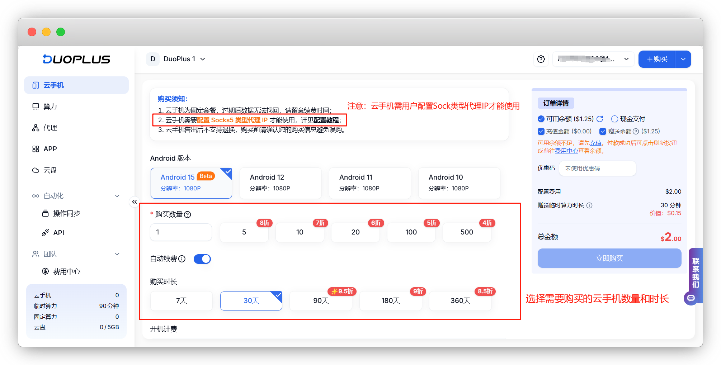Viewport: 721px width, 365px height.
Task: Click the help question mark icon in header
Action: pos(541,59)
